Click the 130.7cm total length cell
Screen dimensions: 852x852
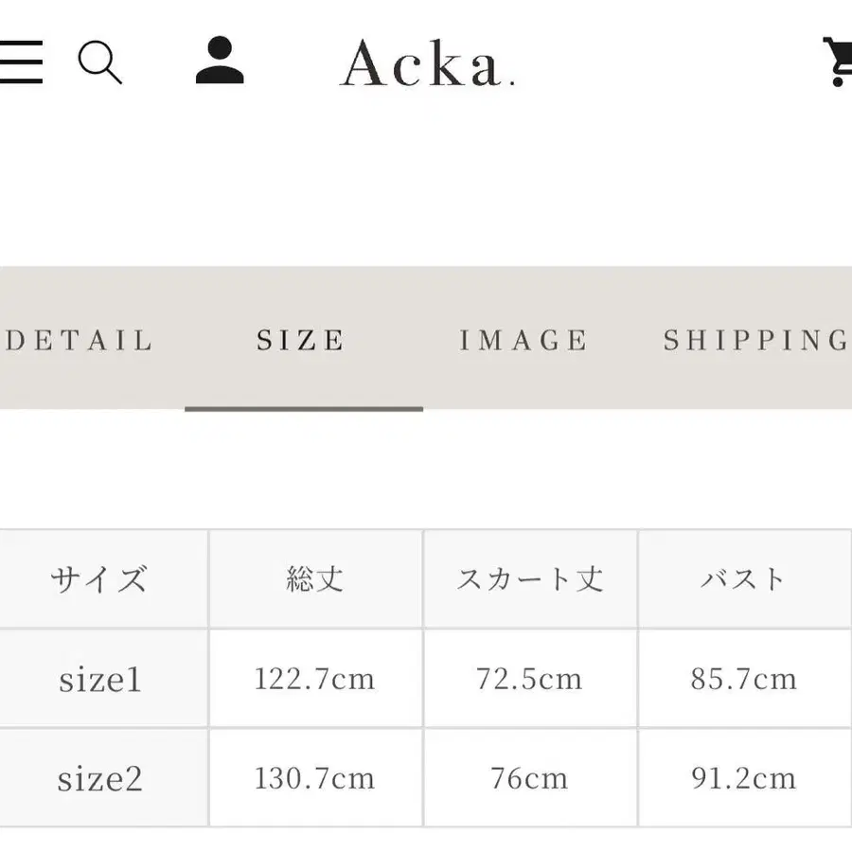pyautogui.click(x=315, y=778)
